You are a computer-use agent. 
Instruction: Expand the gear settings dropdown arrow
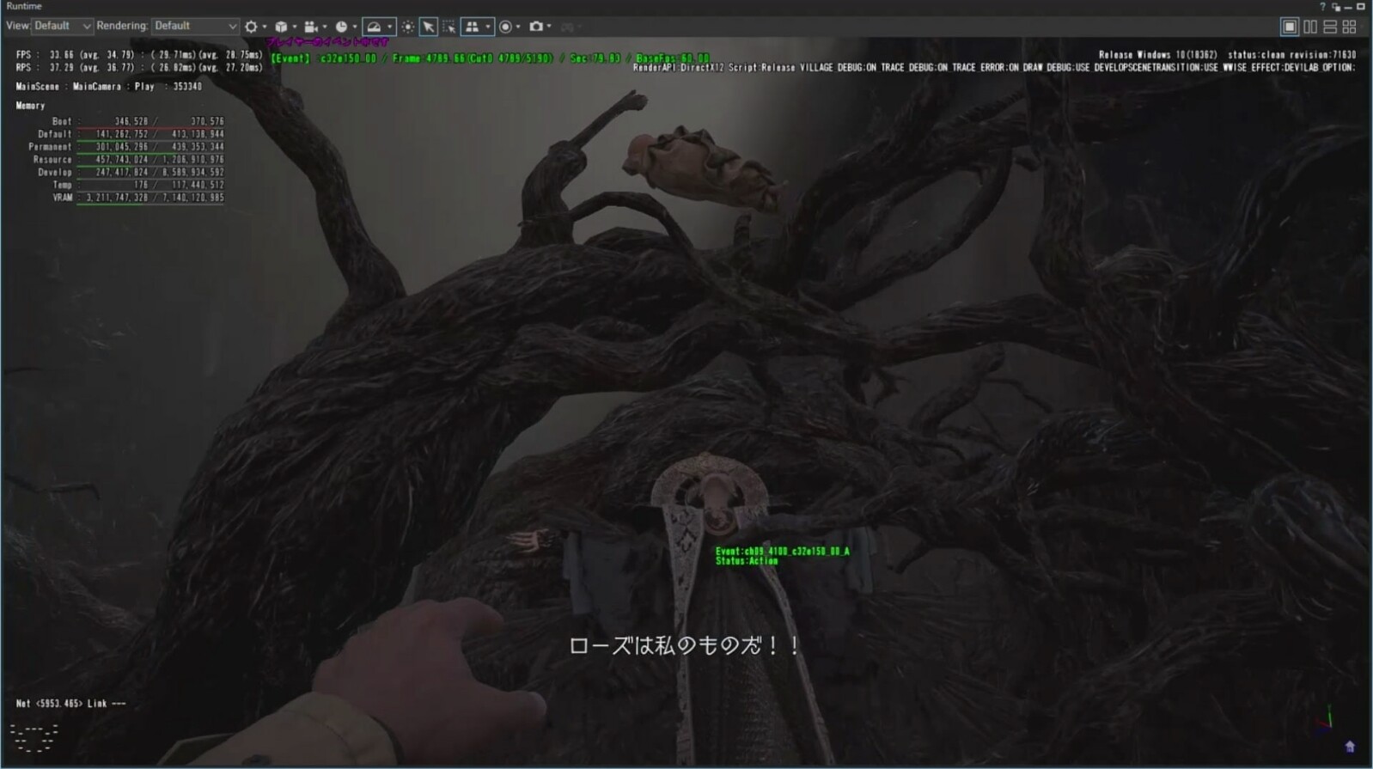264,27
